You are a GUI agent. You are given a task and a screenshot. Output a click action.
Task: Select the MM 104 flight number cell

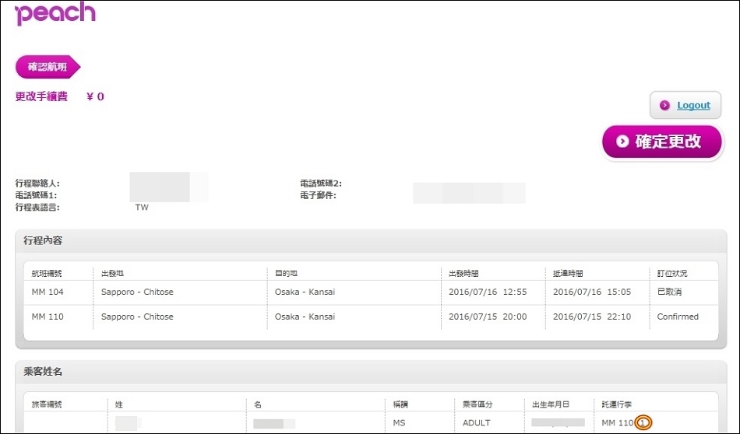click(x=48, y=292)
